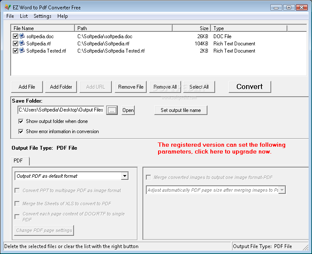The width and height of the screenshot is (312, 254).
Task: Uncheck the Softpedia.rtf file checkbox
Action: click(x=15, y=43)
